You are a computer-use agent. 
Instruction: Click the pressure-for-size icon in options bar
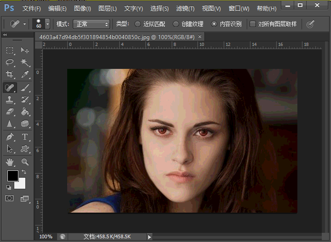pos(310,24)
